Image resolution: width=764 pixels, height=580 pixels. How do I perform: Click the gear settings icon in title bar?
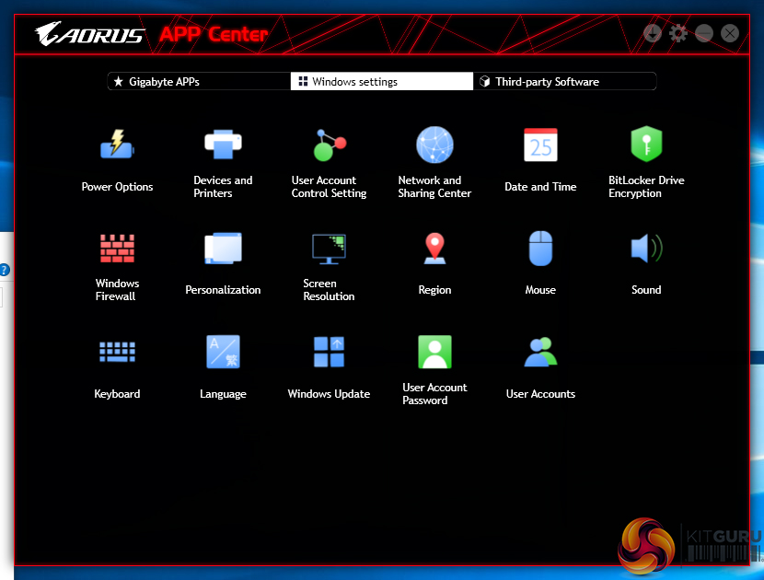coord(678,34)
